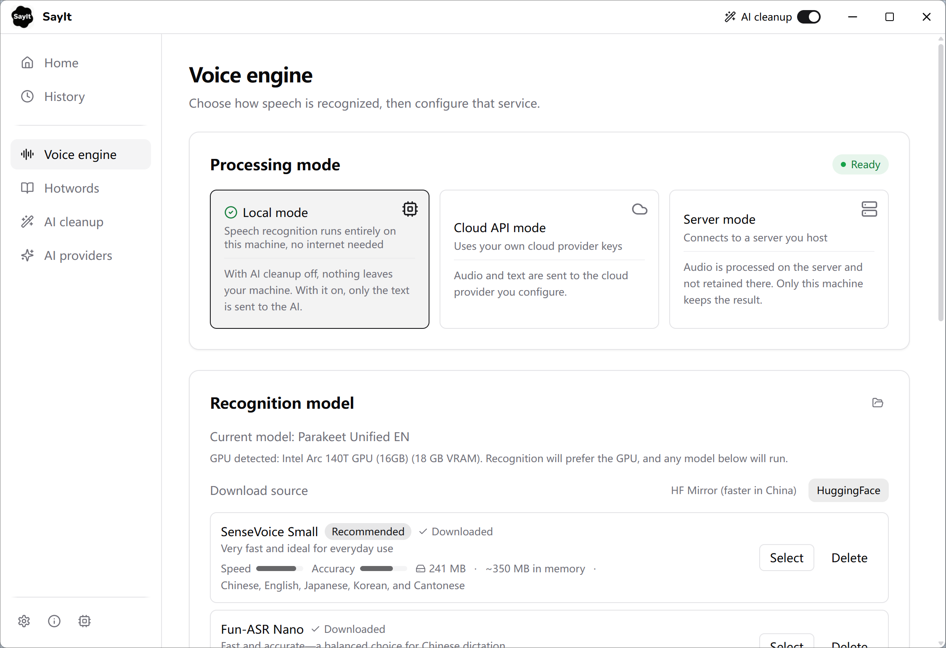Click 'Chinese, English, Japanese, Korean, and Cantonese' text
946x648 pixels.
point(343,585)
